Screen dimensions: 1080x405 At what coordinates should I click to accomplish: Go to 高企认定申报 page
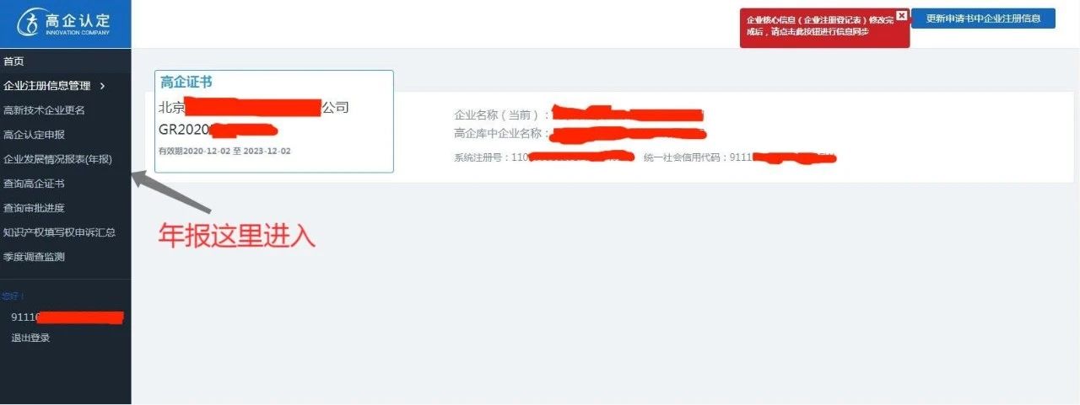point(34,135)
